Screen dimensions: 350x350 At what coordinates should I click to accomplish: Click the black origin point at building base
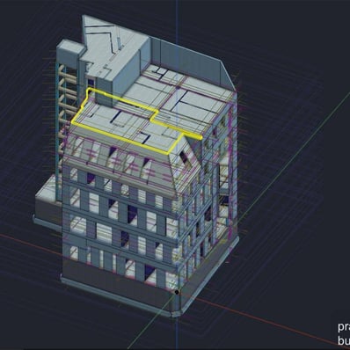[x=177, y=292]
